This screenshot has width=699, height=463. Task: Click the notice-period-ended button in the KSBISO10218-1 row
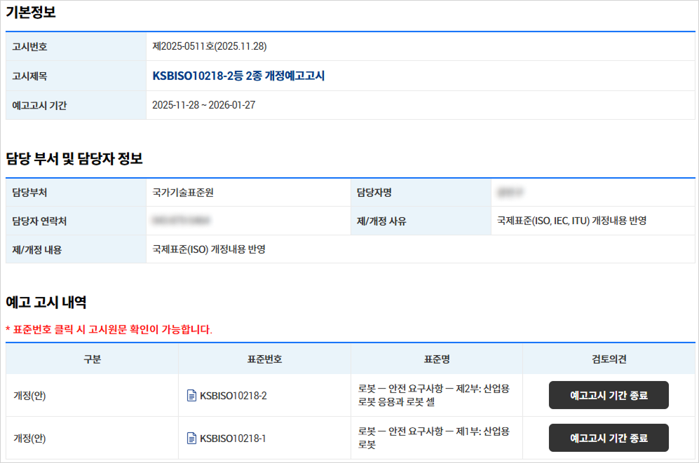click(609, 438)
